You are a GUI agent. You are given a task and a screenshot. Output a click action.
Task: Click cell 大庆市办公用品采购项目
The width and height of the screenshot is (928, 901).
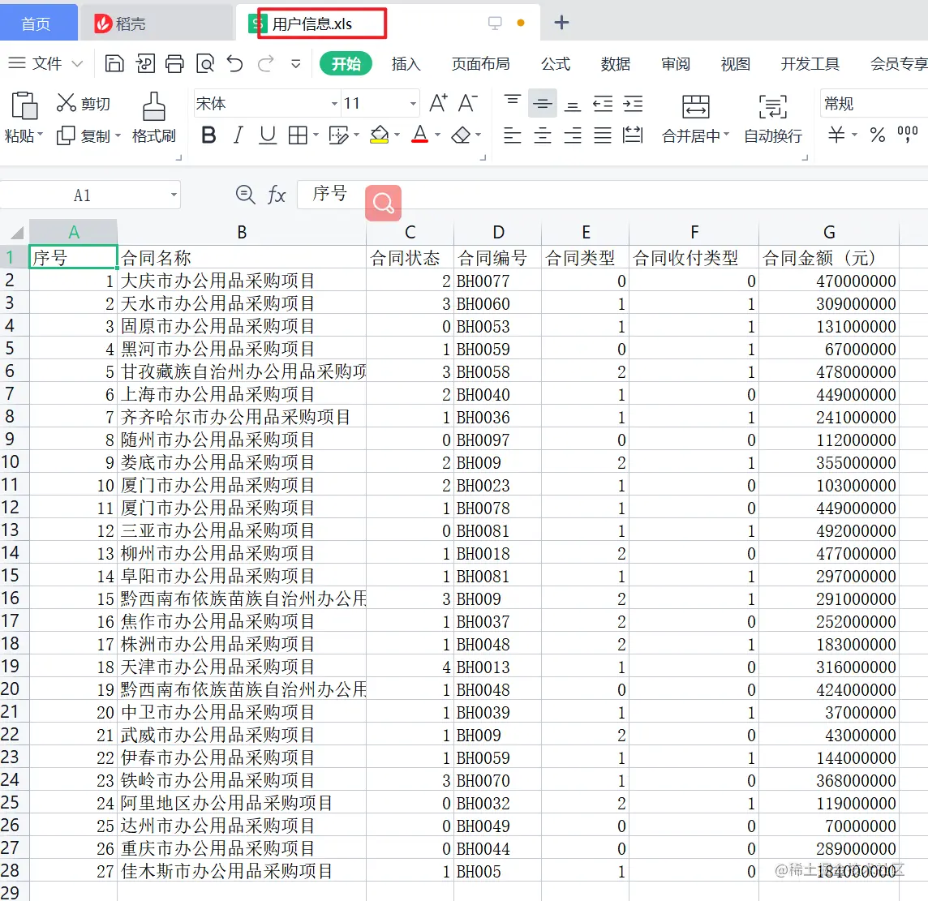click(242, 281)
